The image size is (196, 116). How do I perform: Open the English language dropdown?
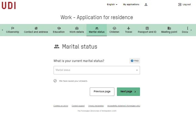point(112,5)
